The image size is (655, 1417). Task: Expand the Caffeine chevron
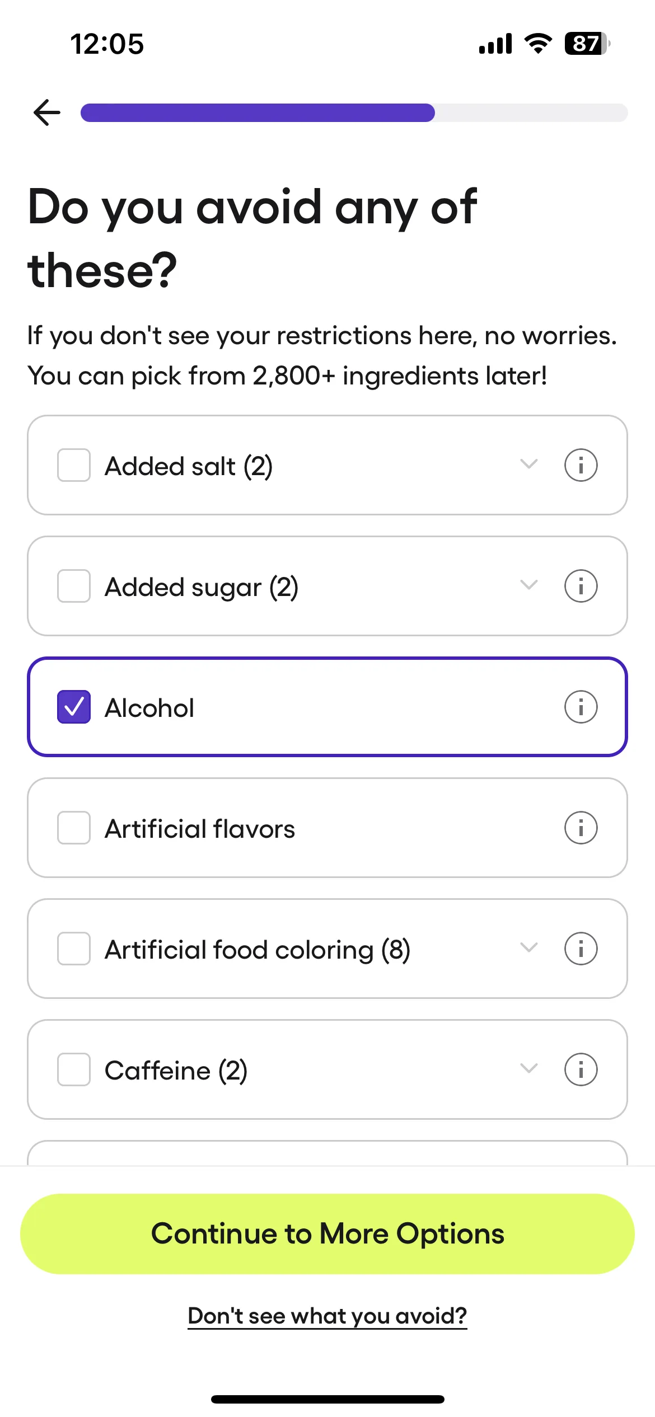click(x=528, y=1068)
